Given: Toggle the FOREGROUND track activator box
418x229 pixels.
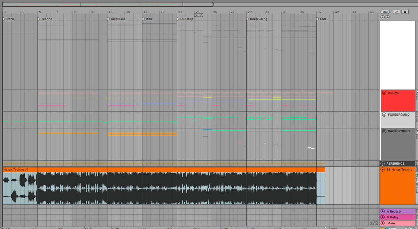Looking at the screenshot, I should [417, 114].
